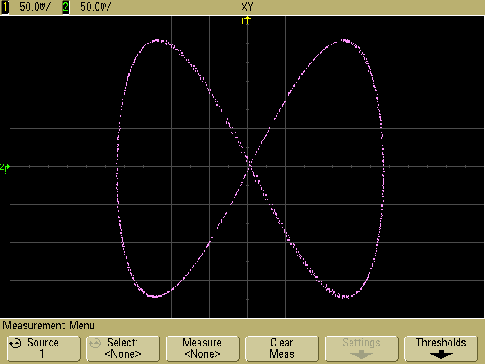The image size is (485, 364).
Task: Click channel 1 50.0 mV scale readout
Action: 34,7
